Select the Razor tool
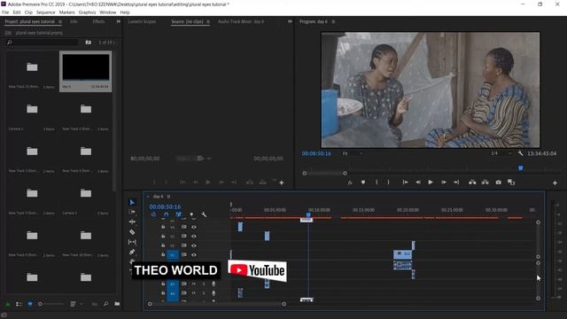Viewport: 567px width, 319px height. (132, 232)
